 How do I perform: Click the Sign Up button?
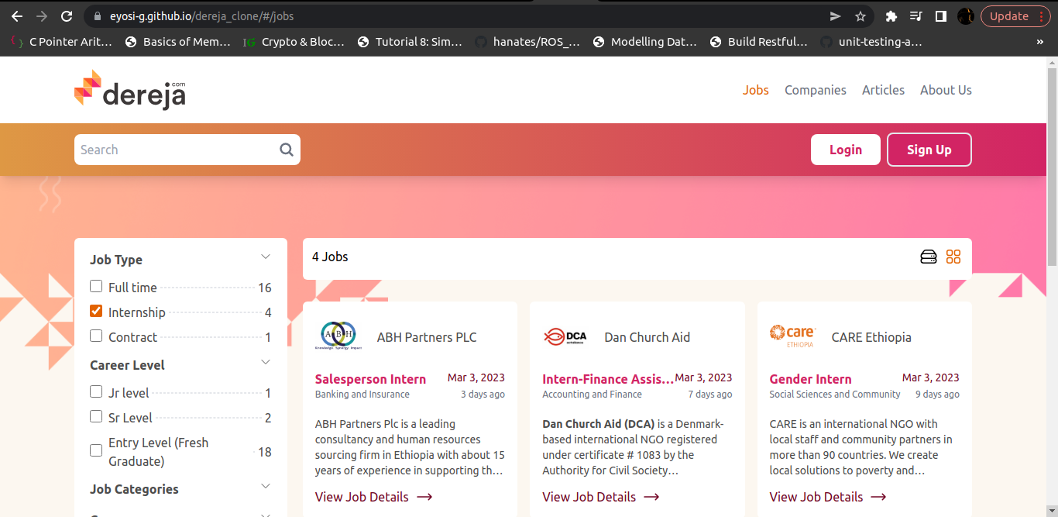coord(929,150)
